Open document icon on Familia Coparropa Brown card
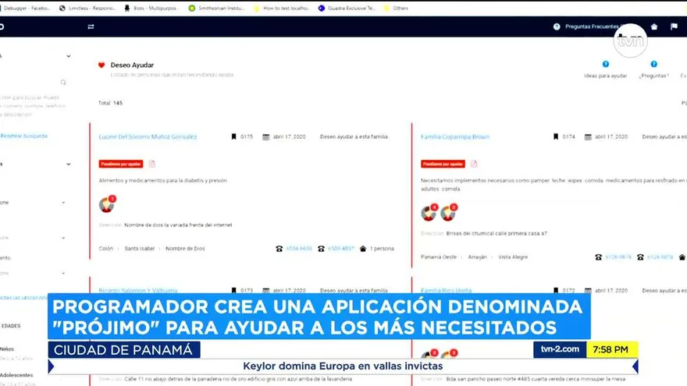Image resolution: width=687 pixels, height=386 pixels. [x=474, y=164]
